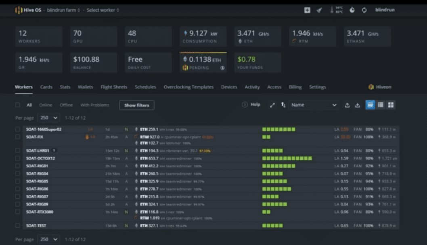The image size is (427, 245).
Task: Click the Hiveon icon in Pending card
Action: tap(185, 68)
